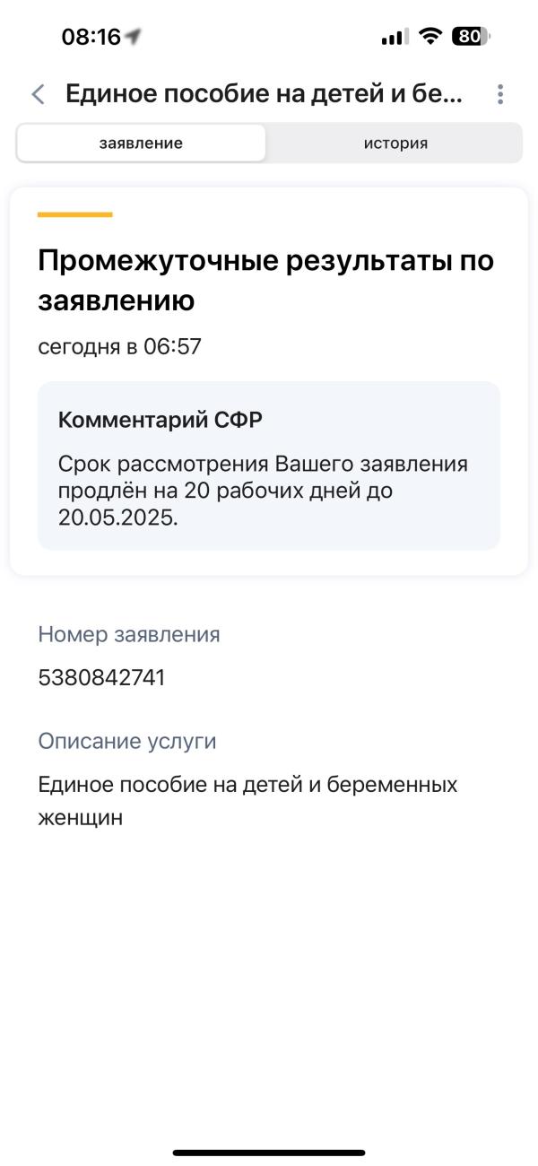Screen dimensions: 538x1166
Task: Tap the yellow status bar on card
Action: coord(75,214)
